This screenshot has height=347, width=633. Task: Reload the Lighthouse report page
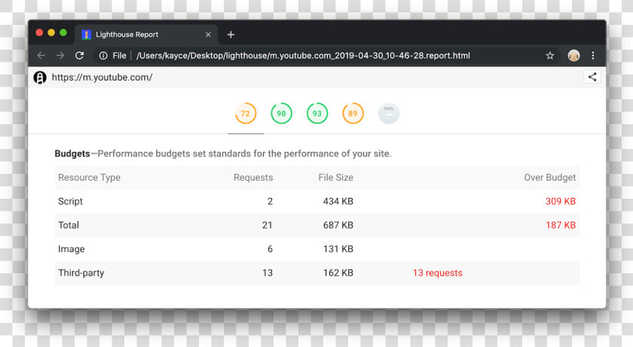pos(80,55)
